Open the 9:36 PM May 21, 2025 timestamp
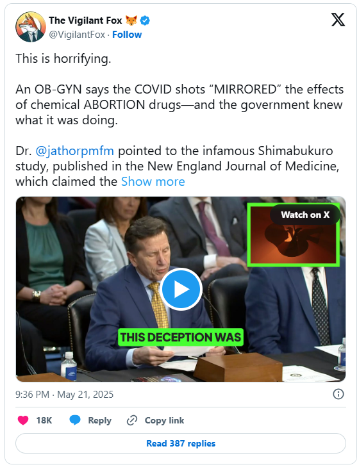 click(x=64, y=395)
